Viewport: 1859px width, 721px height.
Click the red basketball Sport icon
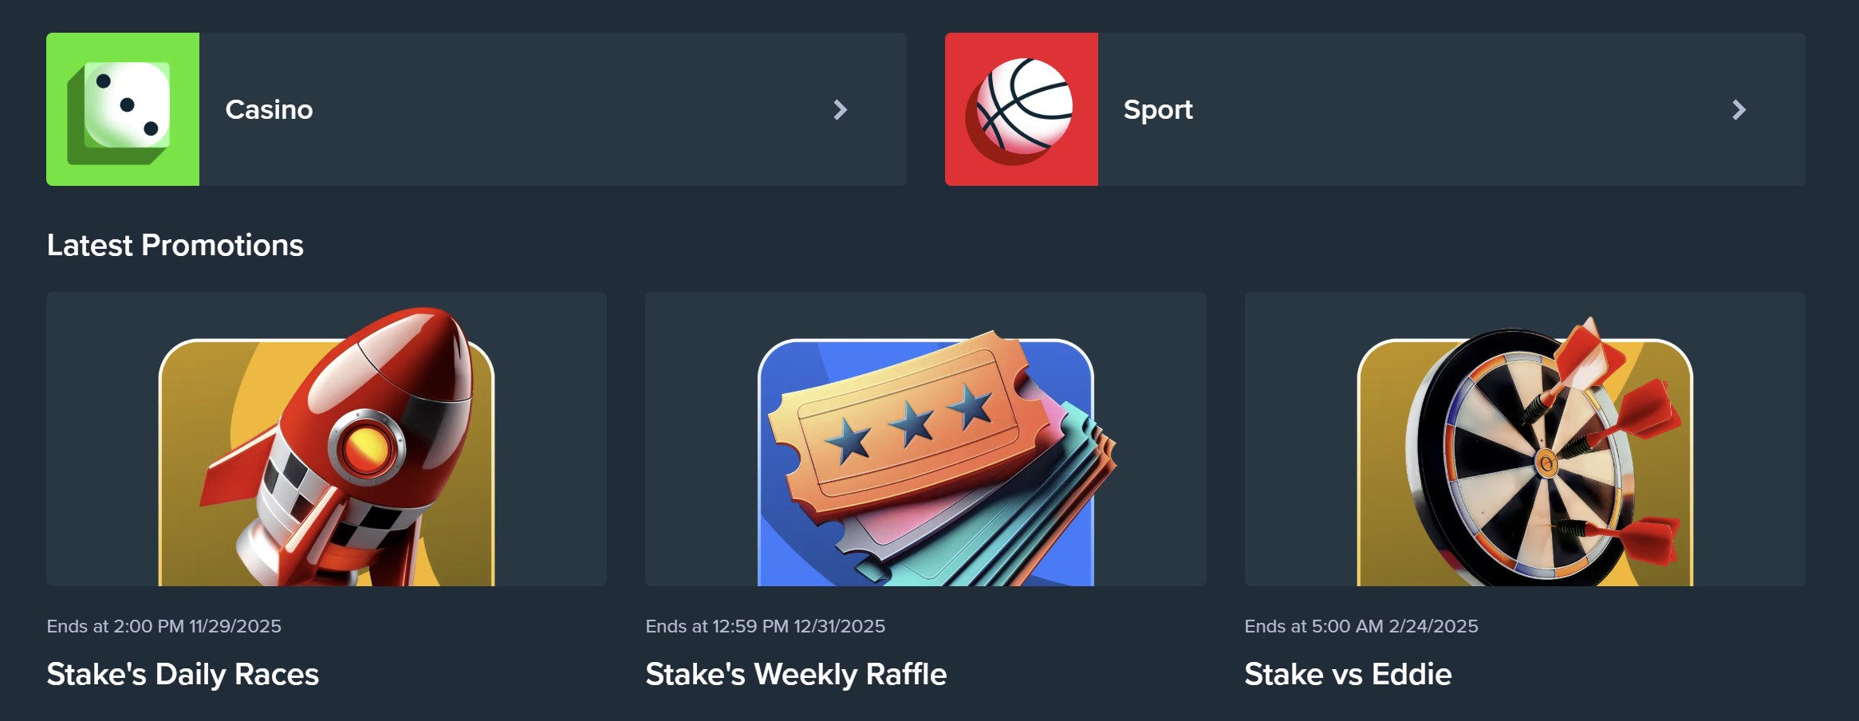(1022, 109)
